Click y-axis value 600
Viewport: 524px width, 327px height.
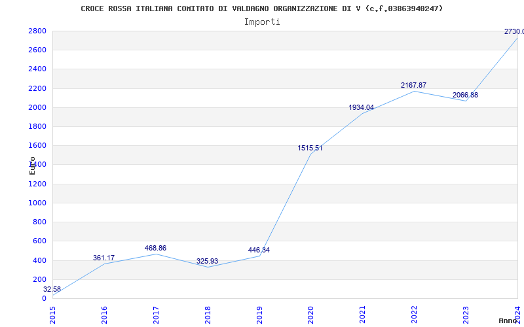40,241
